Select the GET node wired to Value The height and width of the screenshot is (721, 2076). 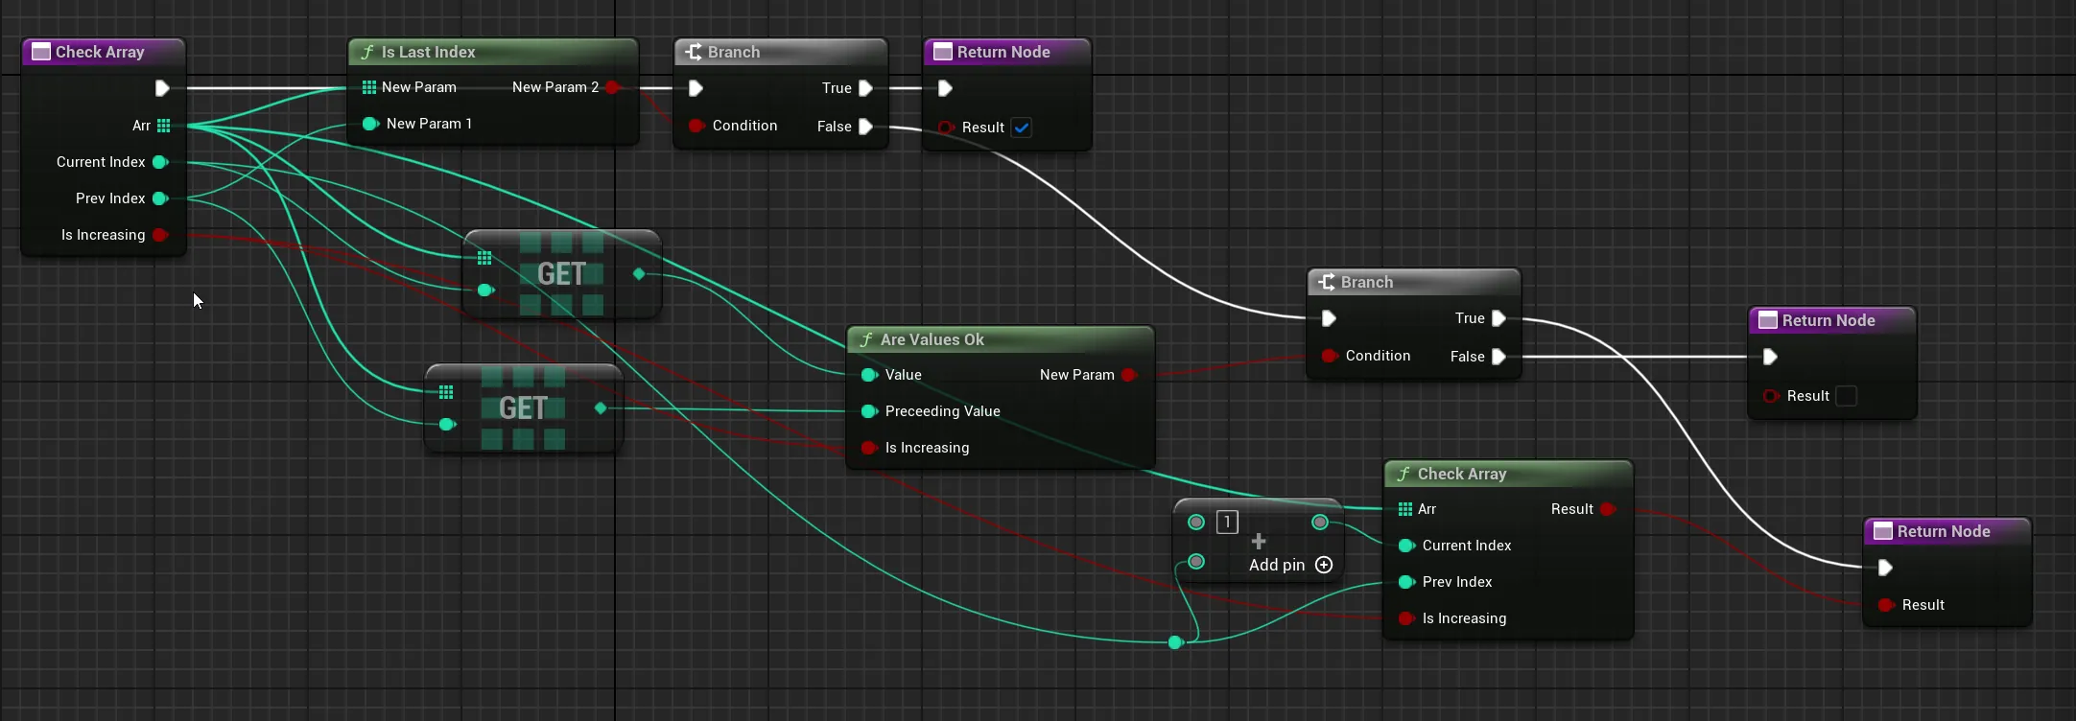point(562,274)
